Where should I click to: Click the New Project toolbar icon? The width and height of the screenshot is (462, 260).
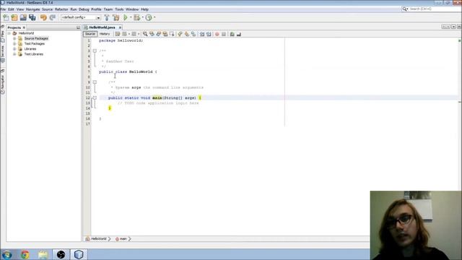coord(14,17)
